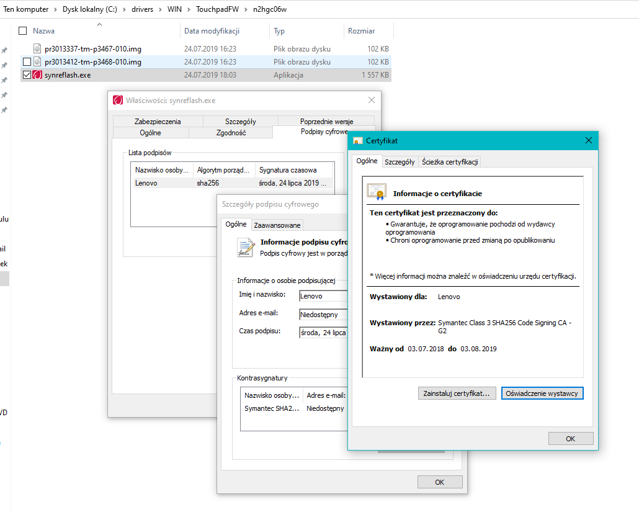Switch to the Zgodność tab

coord(231,133)
